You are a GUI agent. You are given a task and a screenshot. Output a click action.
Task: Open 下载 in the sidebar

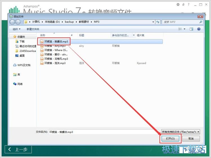[x=22, y=41]
